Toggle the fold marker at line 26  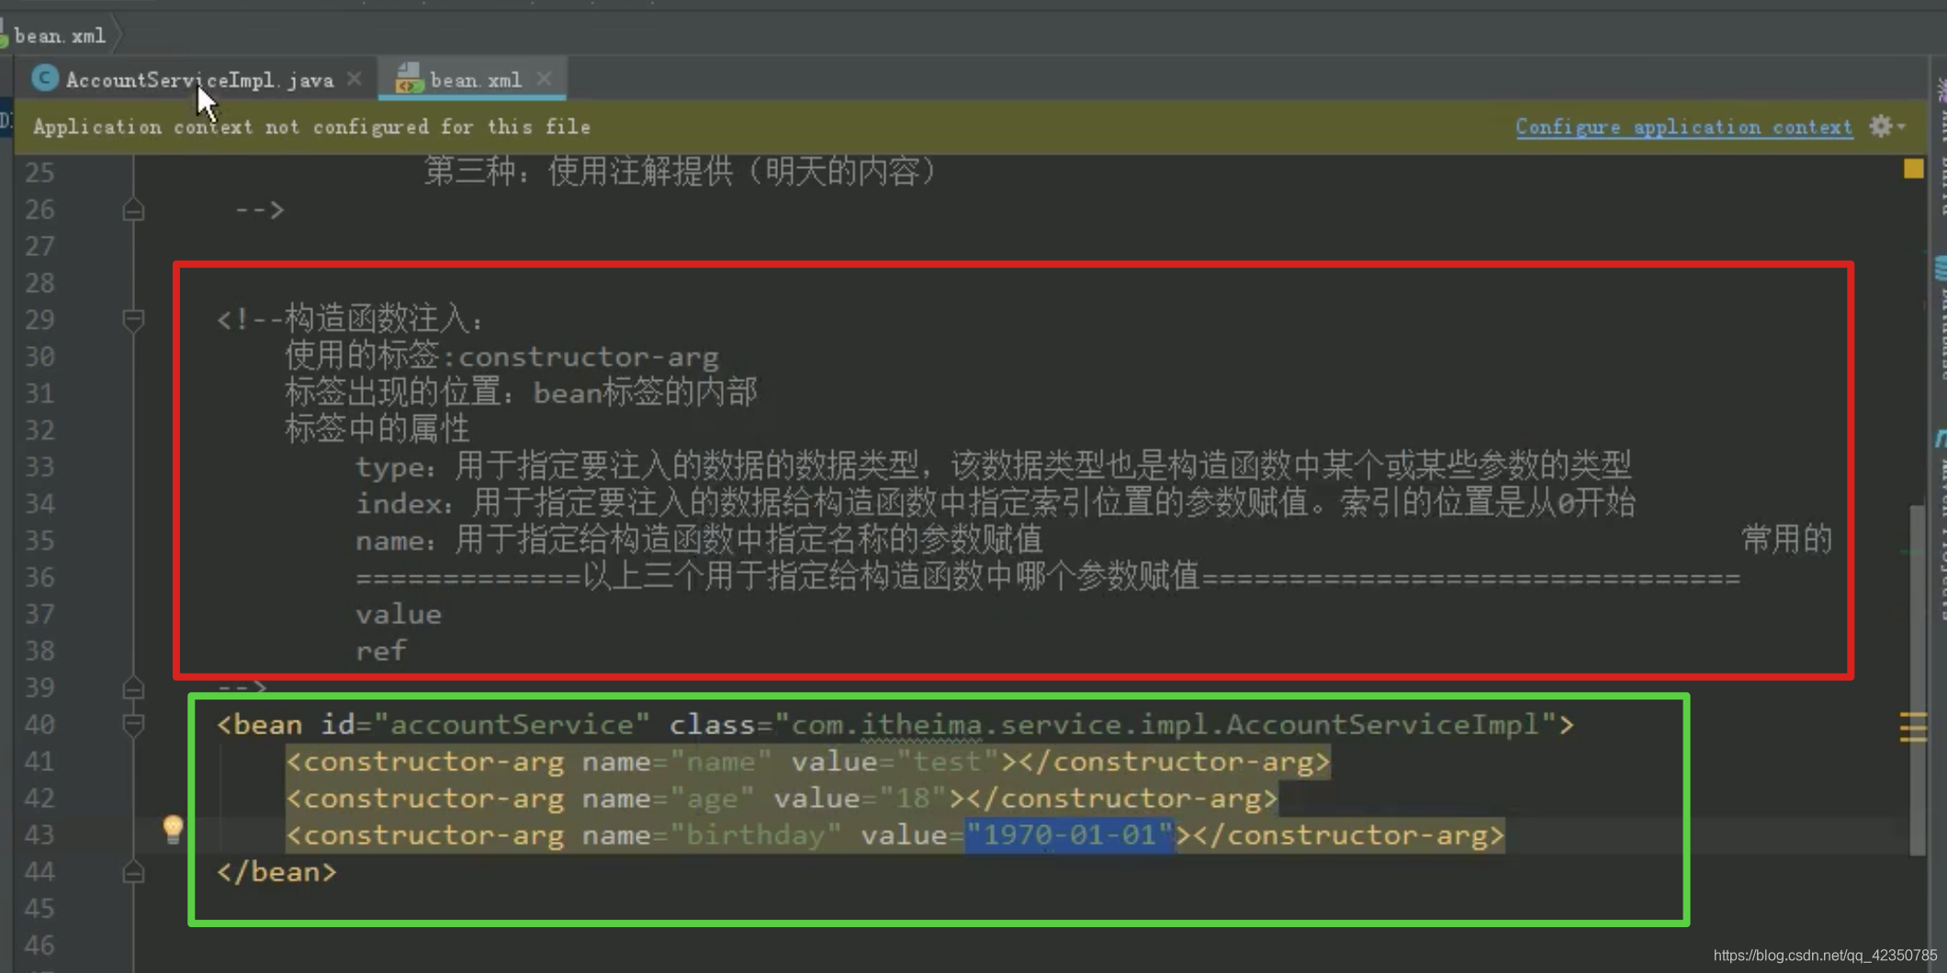[x=133, y=210]
